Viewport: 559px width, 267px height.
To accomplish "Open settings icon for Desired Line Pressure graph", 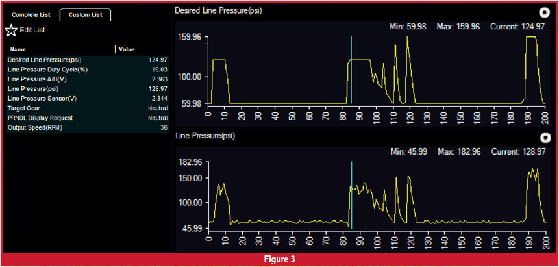I will (x=545, y=12).
